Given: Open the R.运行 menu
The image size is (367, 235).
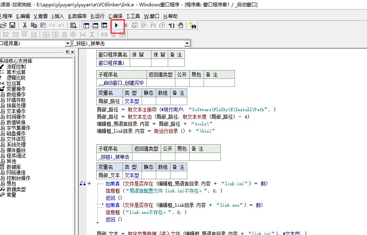Looking at the screenshot, I should pyautogui.click(x=97, y=16).
